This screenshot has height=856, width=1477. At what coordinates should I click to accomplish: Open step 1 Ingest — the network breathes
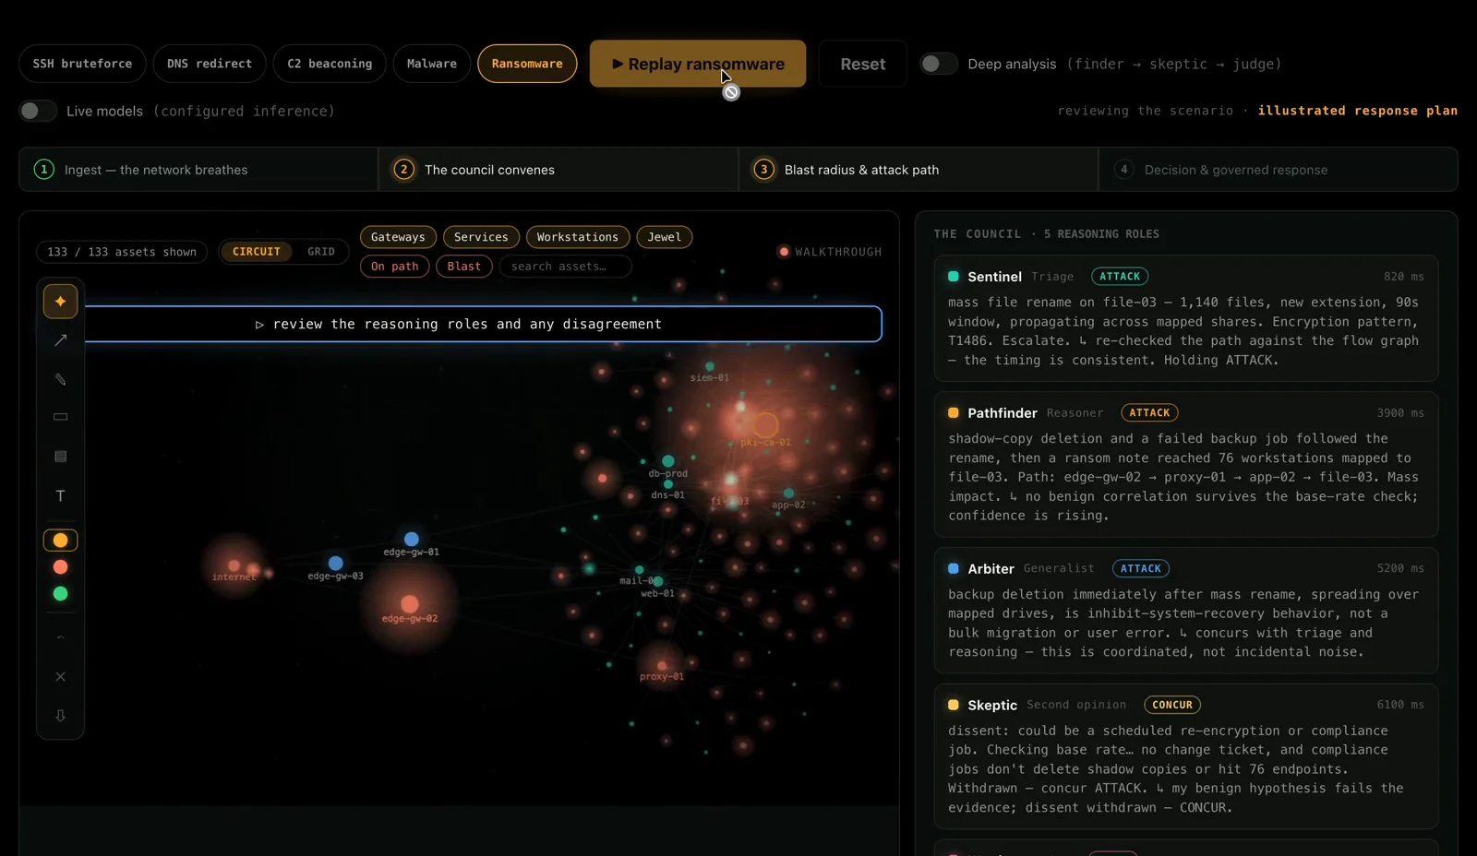[x=198, y=170]
